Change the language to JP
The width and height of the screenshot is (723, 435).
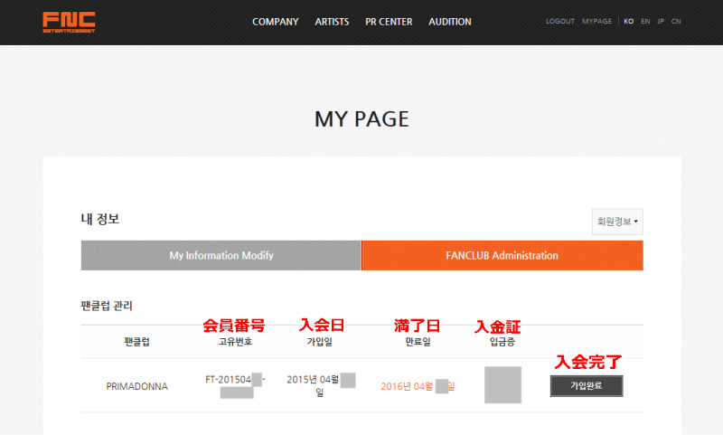661,22
